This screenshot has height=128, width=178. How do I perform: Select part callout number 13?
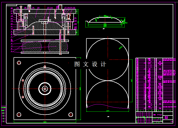tap(12, 21)
